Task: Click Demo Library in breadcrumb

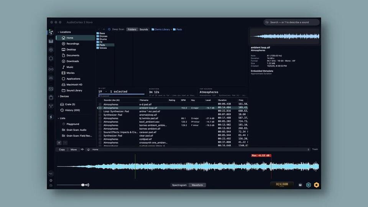Action: coord(161,30)
